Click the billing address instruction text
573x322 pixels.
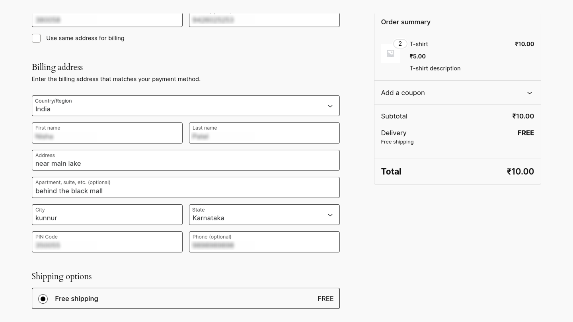(x=116, y=79)
